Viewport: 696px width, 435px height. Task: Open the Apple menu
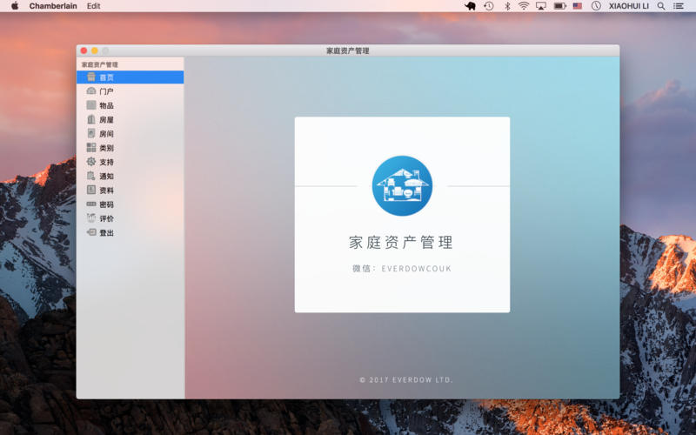[x=15, y=6]
